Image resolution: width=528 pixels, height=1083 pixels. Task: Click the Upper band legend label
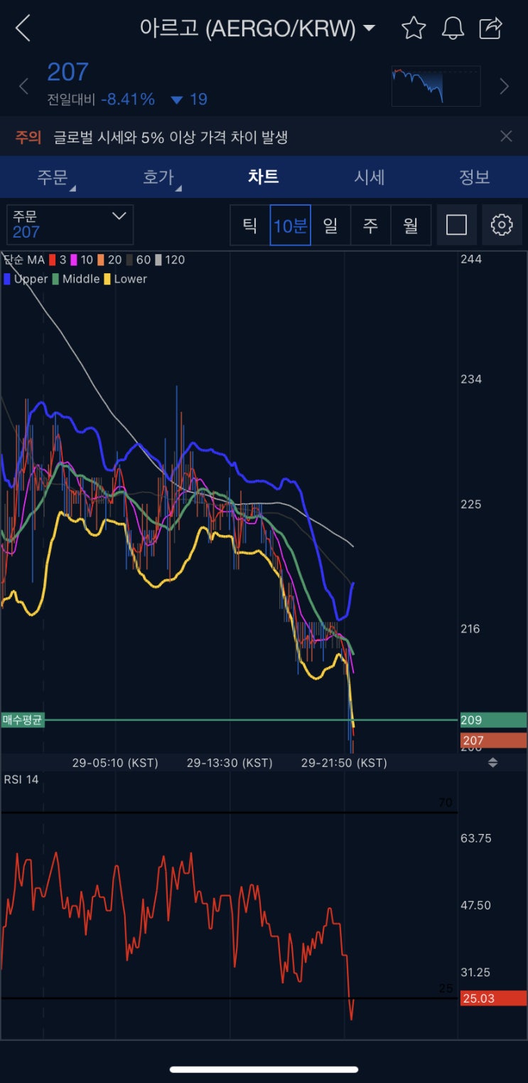pyautogui.click(x=31, y=279)
